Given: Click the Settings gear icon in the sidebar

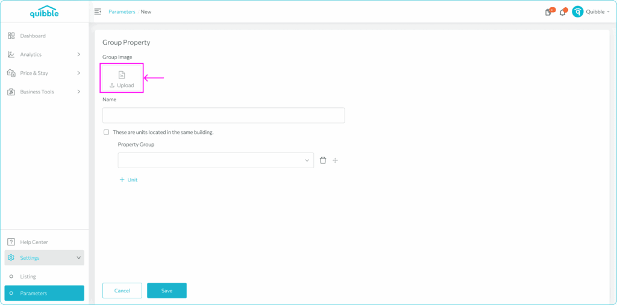Looking at the screenshot, I should tap(11, 258).
